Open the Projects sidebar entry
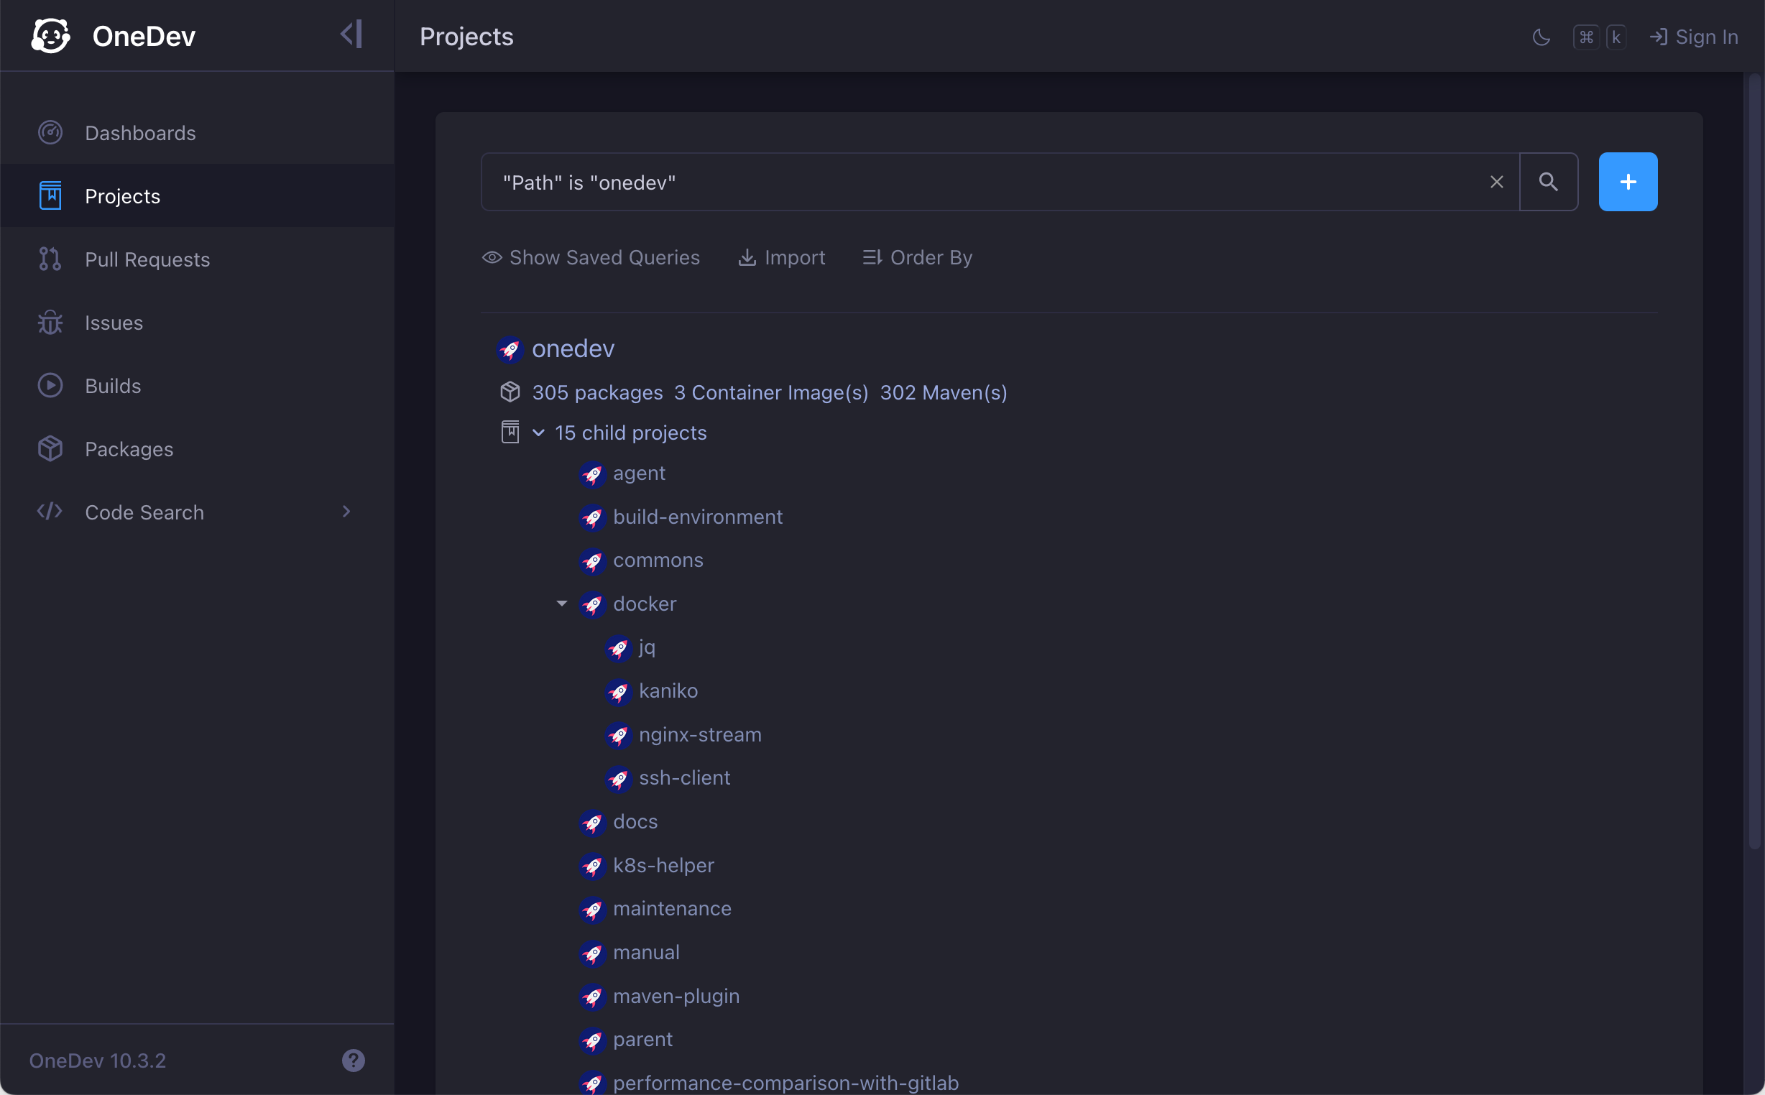Viewport: 1765px width, 1095px height. [x=121, y=195]
